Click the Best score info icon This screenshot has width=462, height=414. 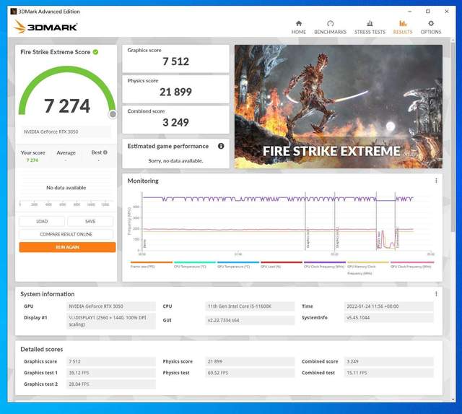click(105, 152)
